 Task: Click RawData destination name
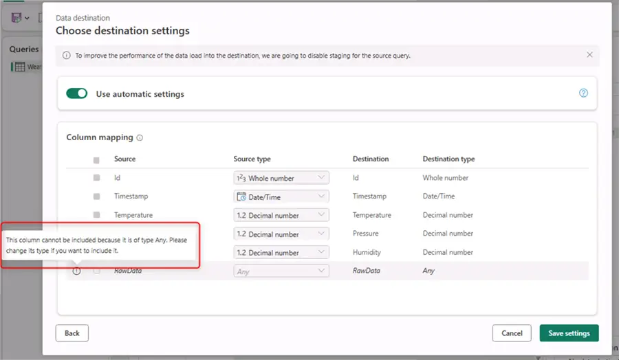(367, 271)
